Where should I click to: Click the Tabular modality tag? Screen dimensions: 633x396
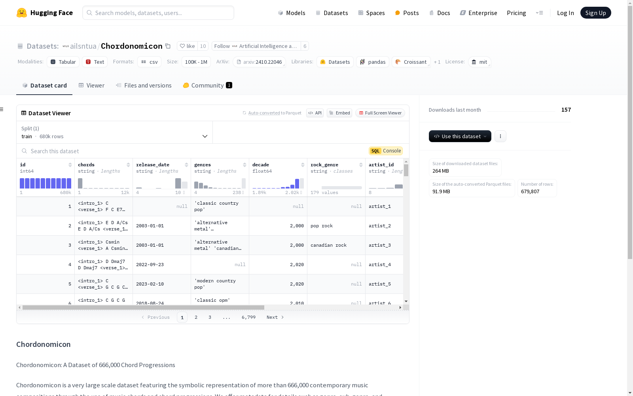point(63,62)
